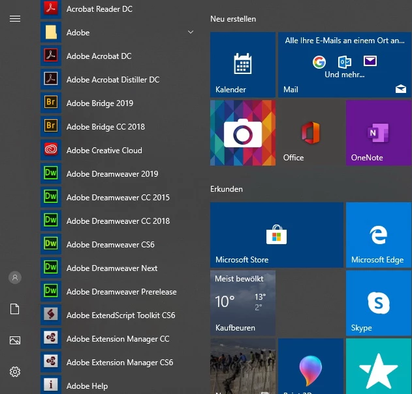Open Adobe Extension Manager CC icon
The image size is (412, 394).
pyautogui.click(x=51, y=338)
